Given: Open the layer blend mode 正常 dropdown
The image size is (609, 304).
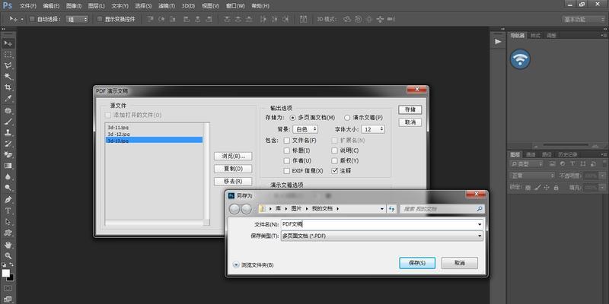Looking at the screenshot, I should tap(532, 176).
